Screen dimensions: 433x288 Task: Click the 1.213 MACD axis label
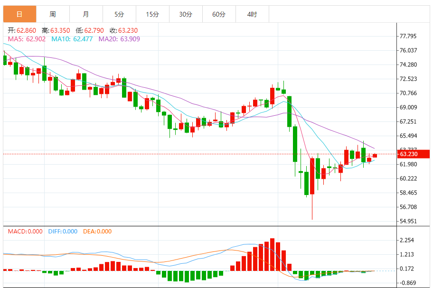pos(407,254)
